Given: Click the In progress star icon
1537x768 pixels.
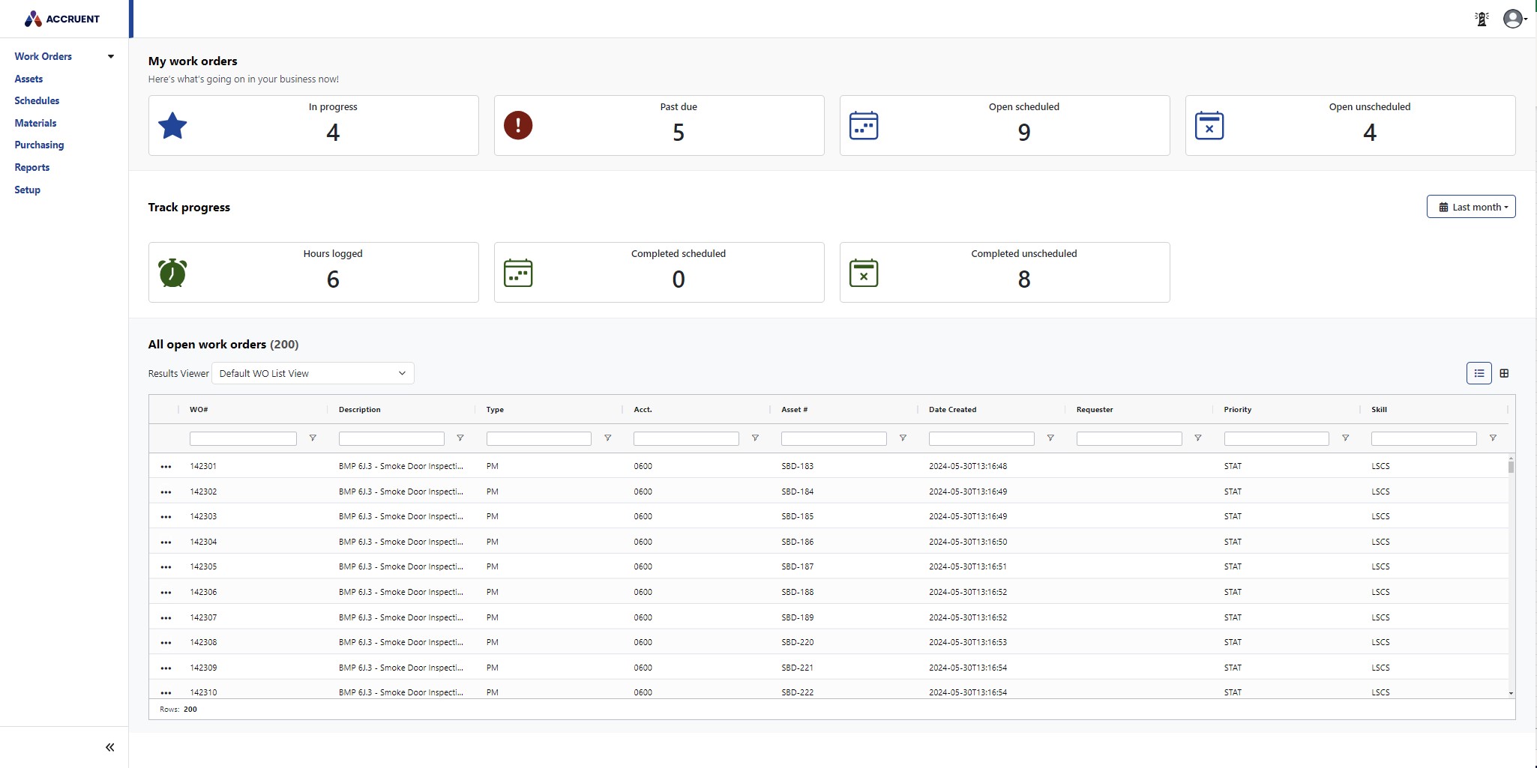Looking at the screenshot, I should point(172,126).
